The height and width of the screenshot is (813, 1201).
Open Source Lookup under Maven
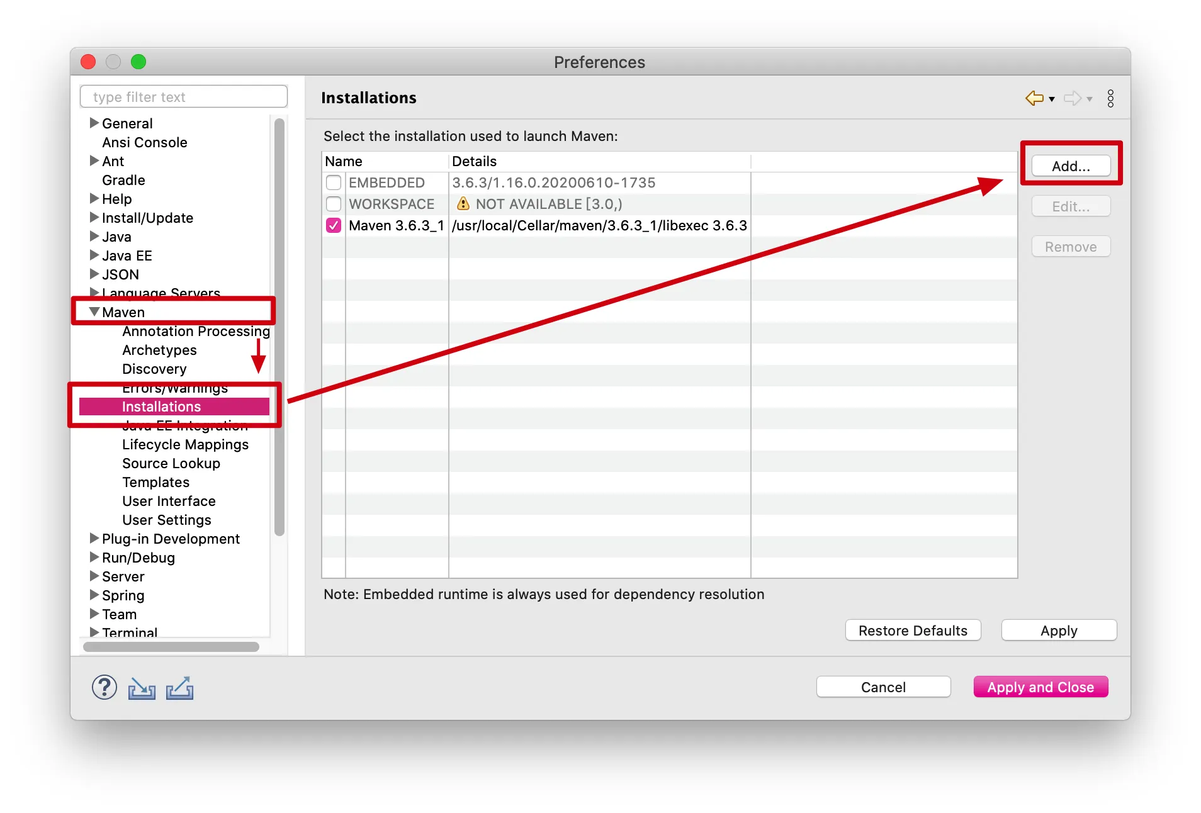click(x=171, y=463)
